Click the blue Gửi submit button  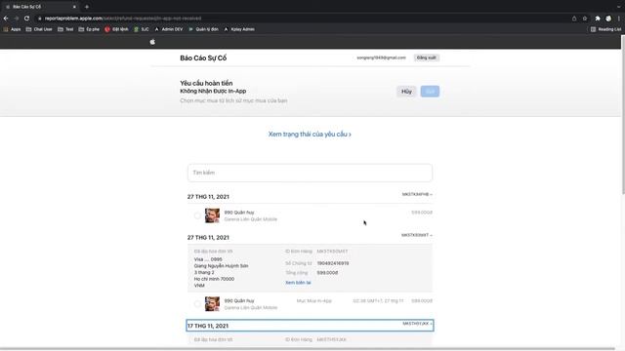point(430,92)
